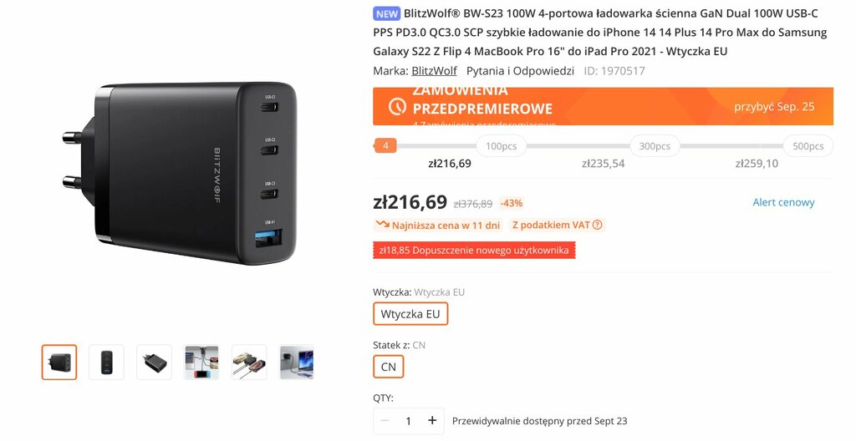
Task: Click the quantity input field
Action: (x=408, y=421)
